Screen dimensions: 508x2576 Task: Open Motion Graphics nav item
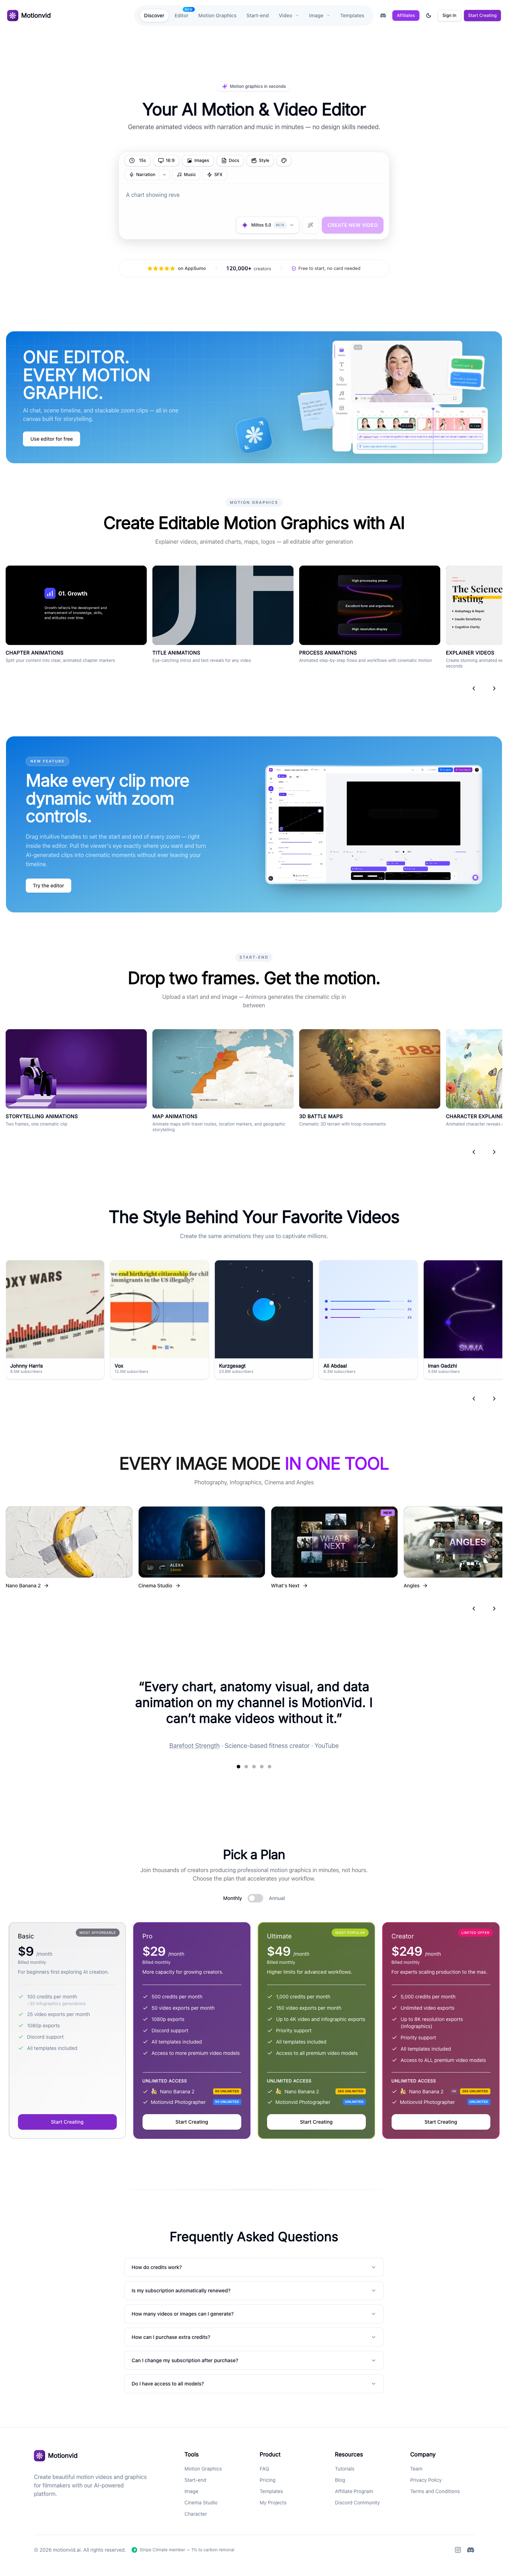click(217, 15)
